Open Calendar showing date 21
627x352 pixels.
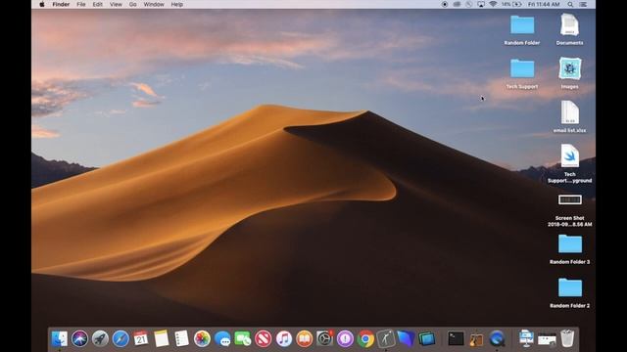tap(141, 339)
